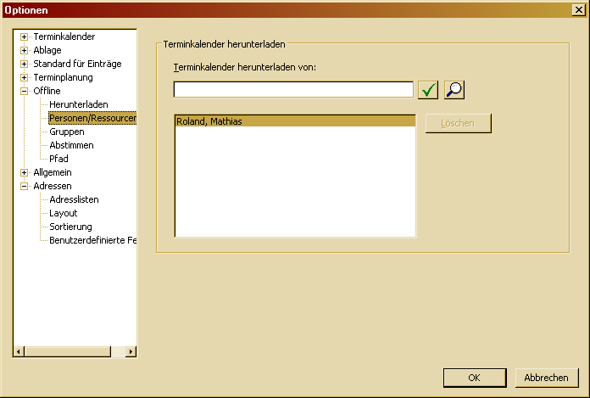The height and width of the screenshot is (398, 590).
Task: Collapse the Adressen tree node
Action: coord(25,186)
